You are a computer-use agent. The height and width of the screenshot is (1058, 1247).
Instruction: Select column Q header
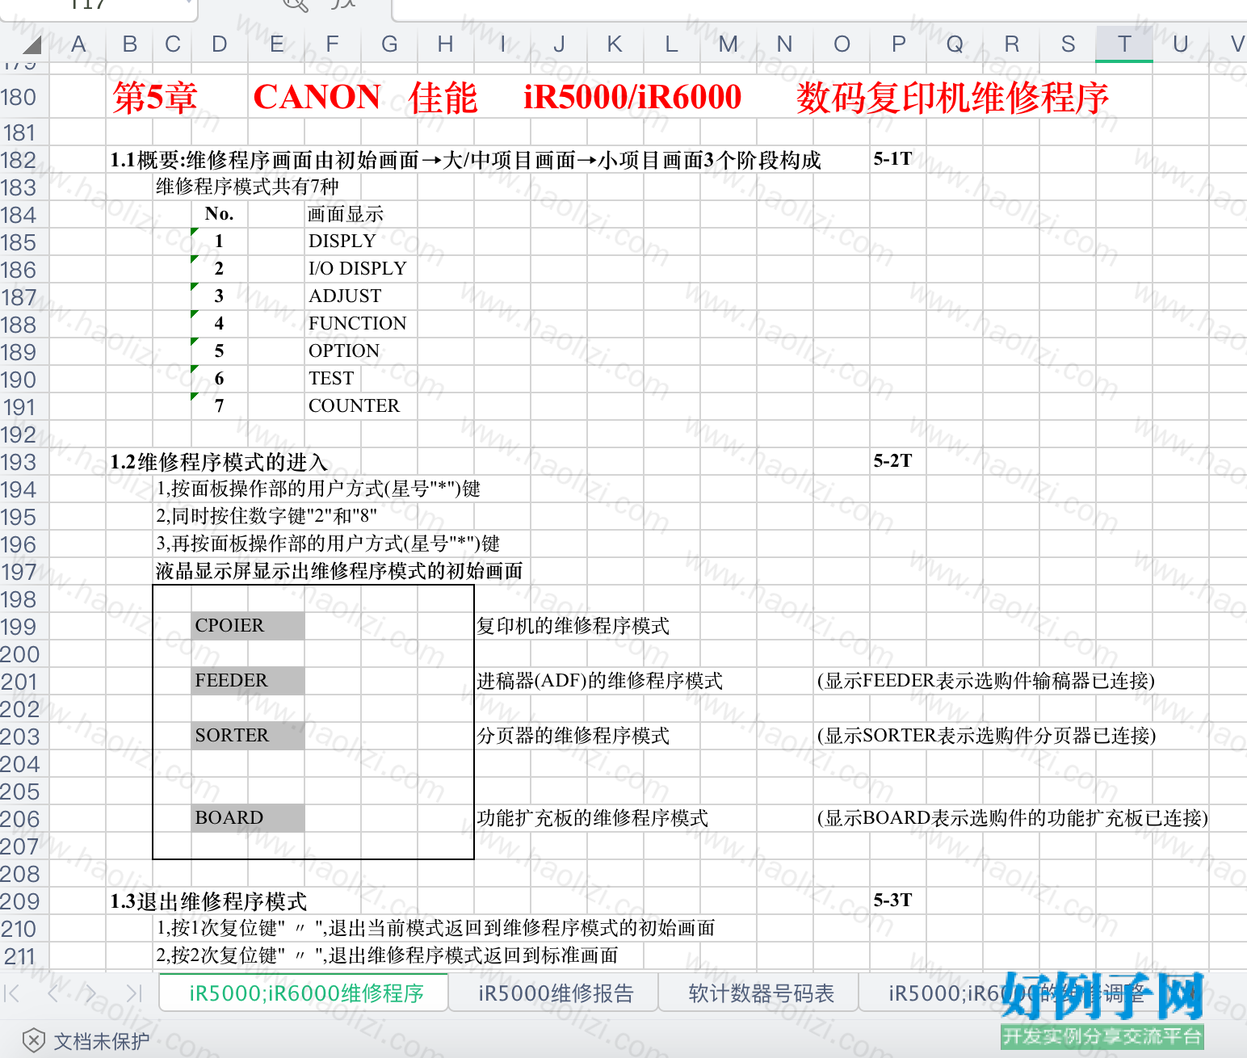point(955,44)
